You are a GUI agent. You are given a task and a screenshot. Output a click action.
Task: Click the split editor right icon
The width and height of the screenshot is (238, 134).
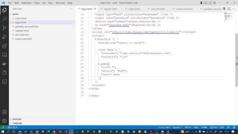pos(229,9)
